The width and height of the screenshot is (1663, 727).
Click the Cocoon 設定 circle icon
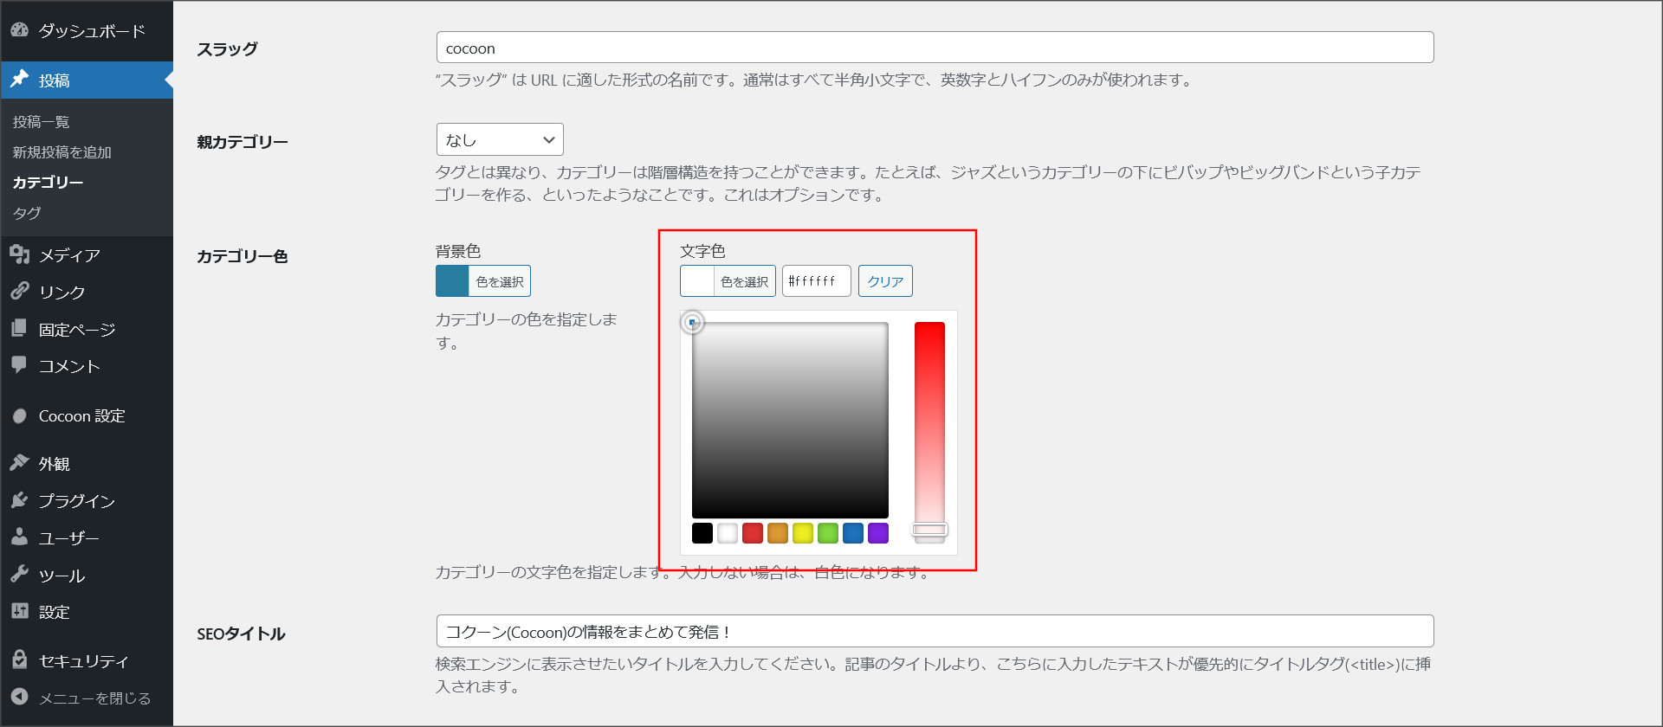pyautogui.click(x=20, y=416)
